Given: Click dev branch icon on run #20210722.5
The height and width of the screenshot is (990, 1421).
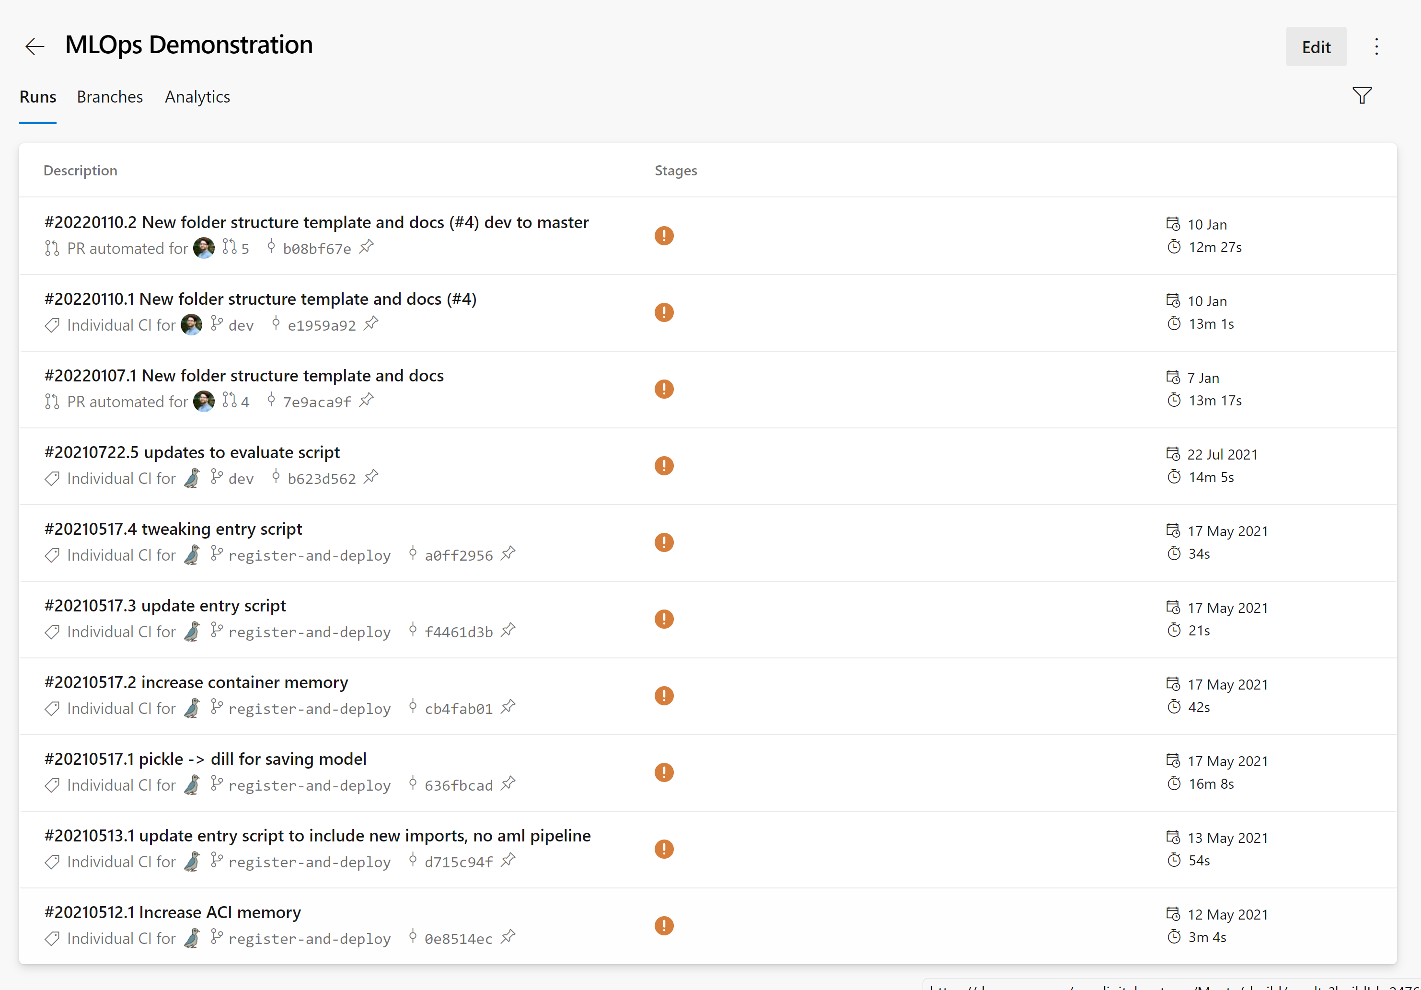Looking at the screenshot, I should tap(217, 477).
